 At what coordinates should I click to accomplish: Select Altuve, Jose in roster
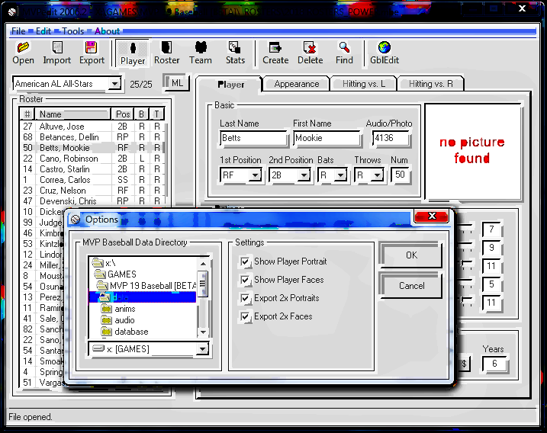tap(92, 127)
